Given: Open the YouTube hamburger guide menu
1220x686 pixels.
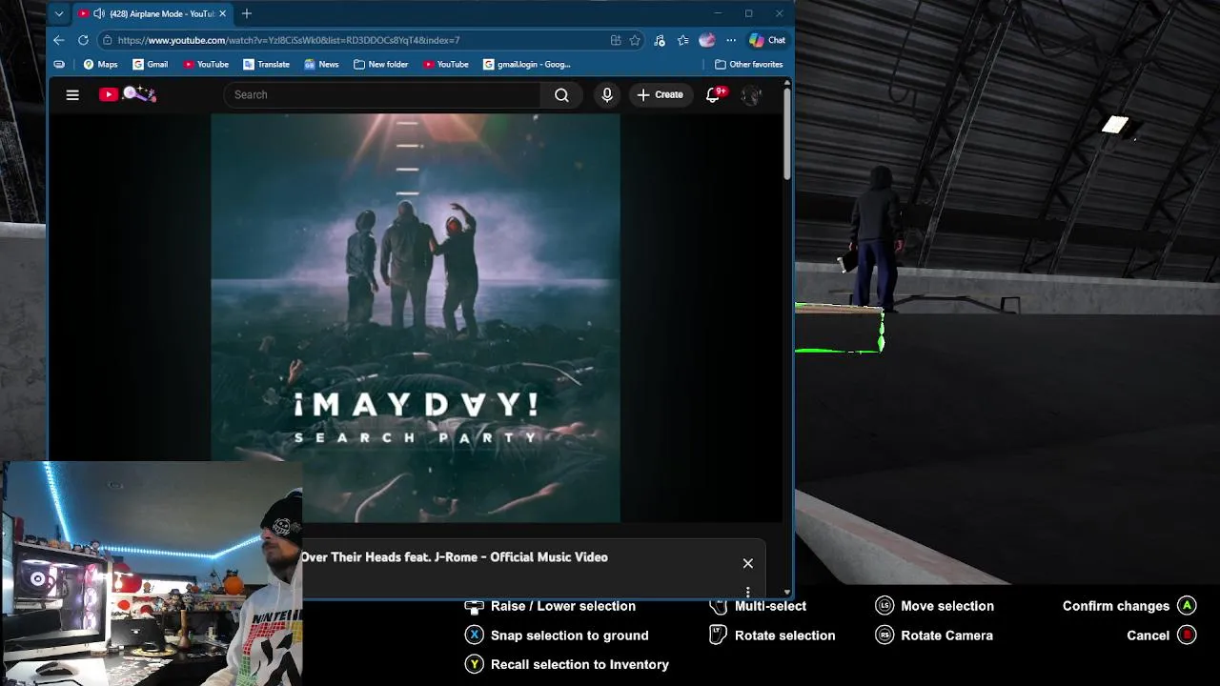Looking at the screenshot, I should (x=72, y=94).
